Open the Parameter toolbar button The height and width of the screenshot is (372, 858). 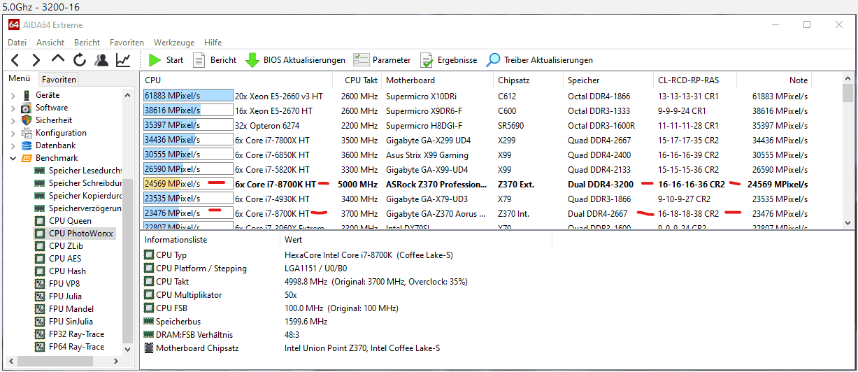click(382, 60)
